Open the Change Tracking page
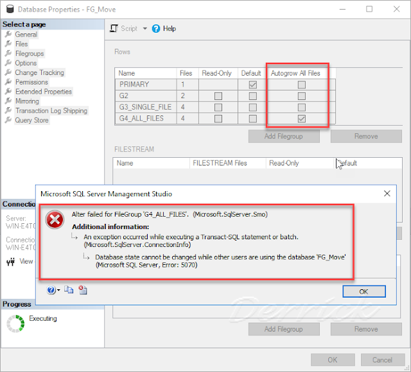411x372 pixels. click(39, 72)
